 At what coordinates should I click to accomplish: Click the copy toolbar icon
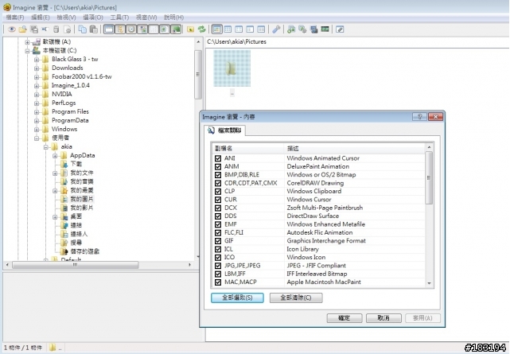[x=83, y=29]
